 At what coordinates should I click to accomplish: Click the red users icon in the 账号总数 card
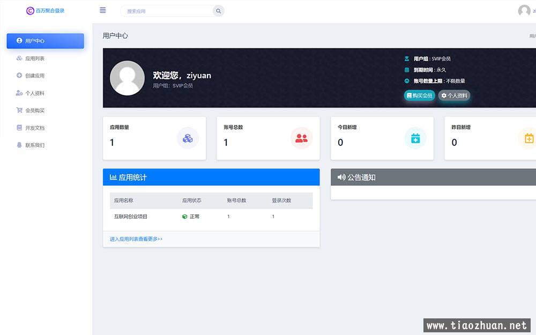(x=301, y=138)
